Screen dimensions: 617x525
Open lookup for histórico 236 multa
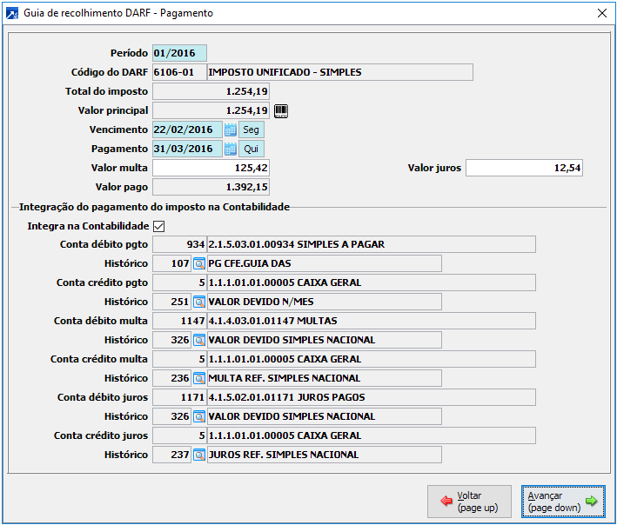click(x=199, y=378)
